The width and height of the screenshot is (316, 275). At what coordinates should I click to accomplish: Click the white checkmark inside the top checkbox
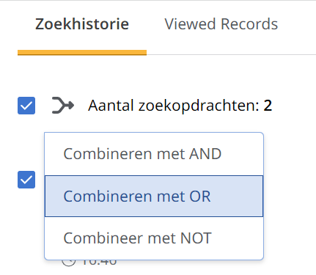click(26, 106)
